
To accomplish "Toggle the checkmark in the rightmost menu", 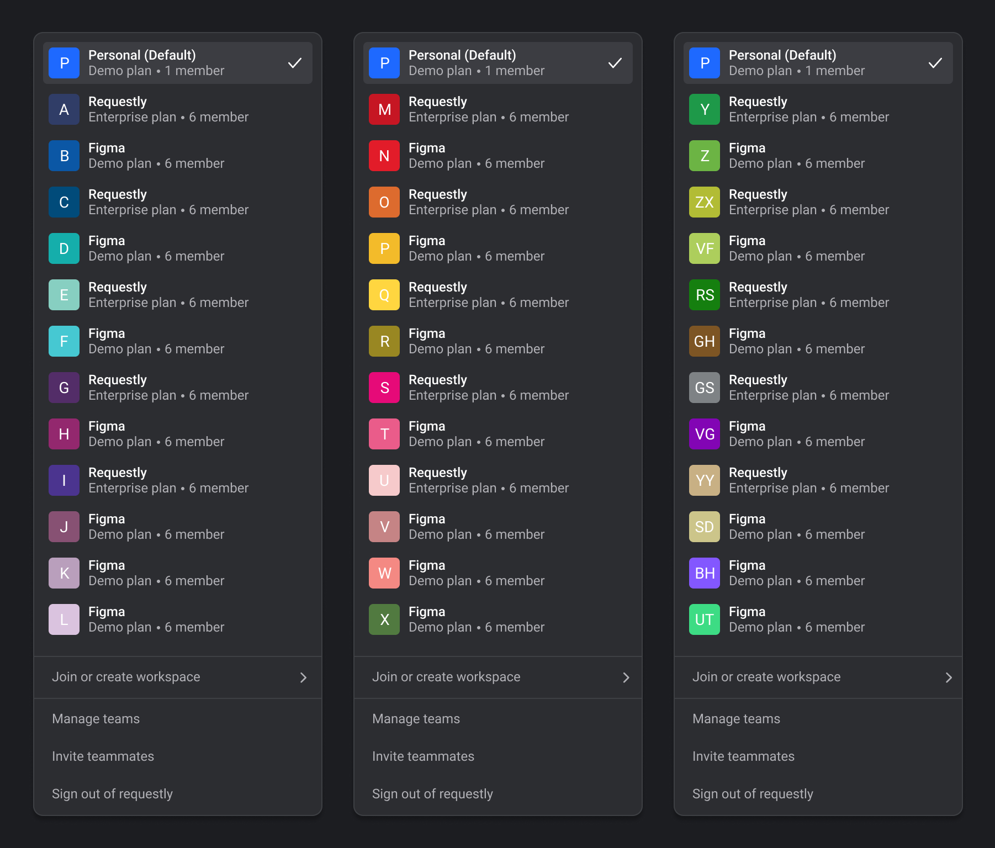I will [x=935, y=63].
